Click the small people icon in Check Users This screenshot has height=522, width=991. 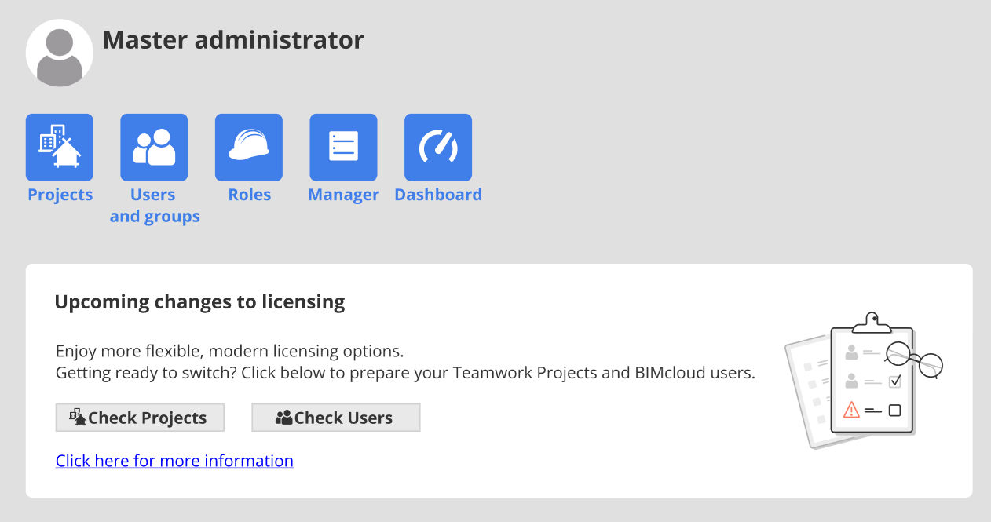click(x=284, y=418)
